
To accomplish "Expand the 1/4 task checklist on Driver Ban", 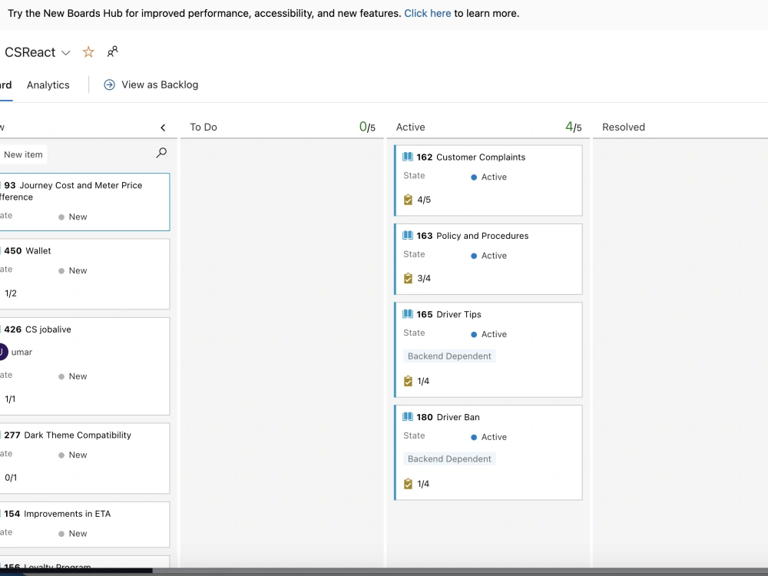I will 416,484.
